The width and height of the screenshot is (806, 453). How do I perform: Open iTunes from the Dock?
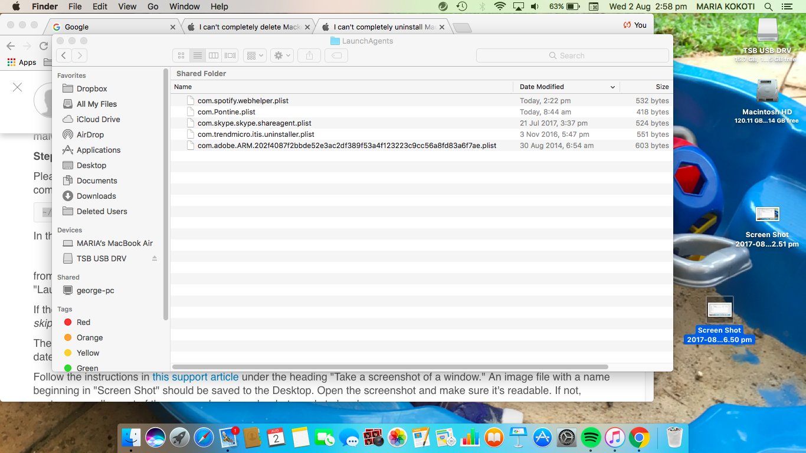pos(615,437)
